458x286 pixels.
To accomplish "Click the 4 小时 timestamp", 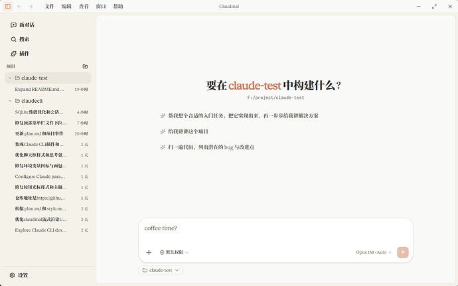I will pyautogui.click(x=82, y=112).
